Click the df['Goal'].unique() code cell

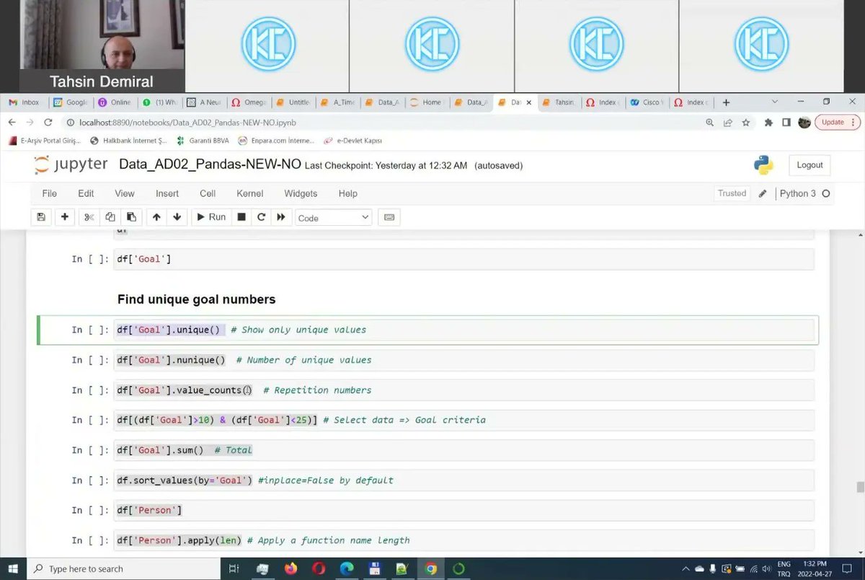[463, 330]
